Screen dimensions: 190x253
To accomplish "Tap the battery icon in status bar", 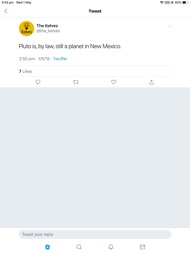I will click(x=186, y=3).
